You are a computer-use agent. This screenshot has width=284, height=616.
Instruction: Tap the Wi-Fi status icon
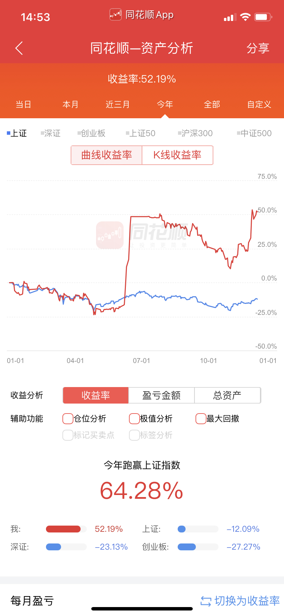[x=245, y=17]
